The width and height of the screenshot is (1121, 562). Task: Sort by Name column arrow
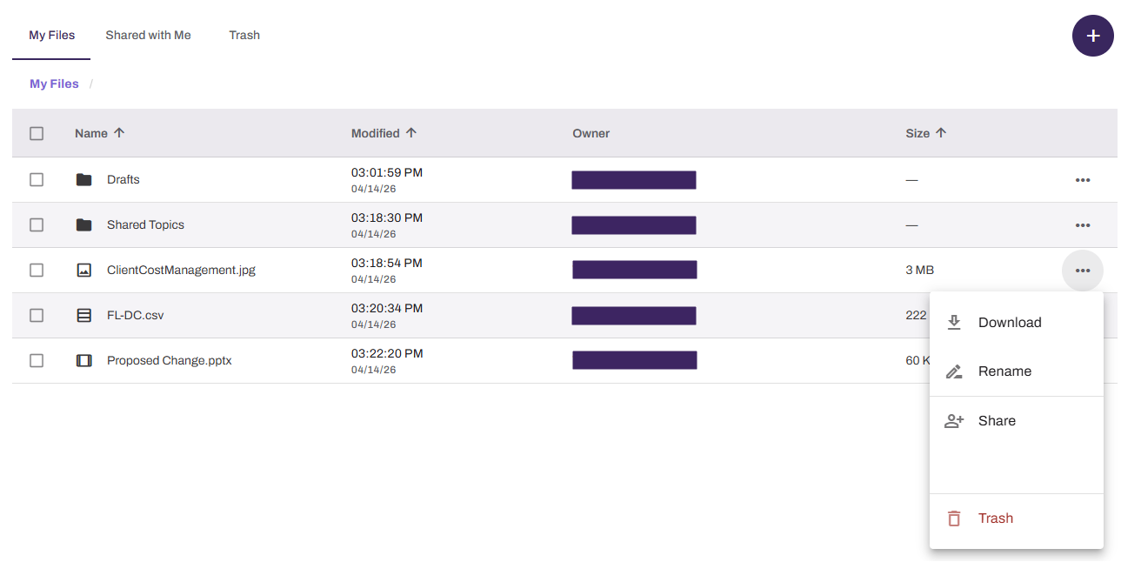click(x=119, y=133)
